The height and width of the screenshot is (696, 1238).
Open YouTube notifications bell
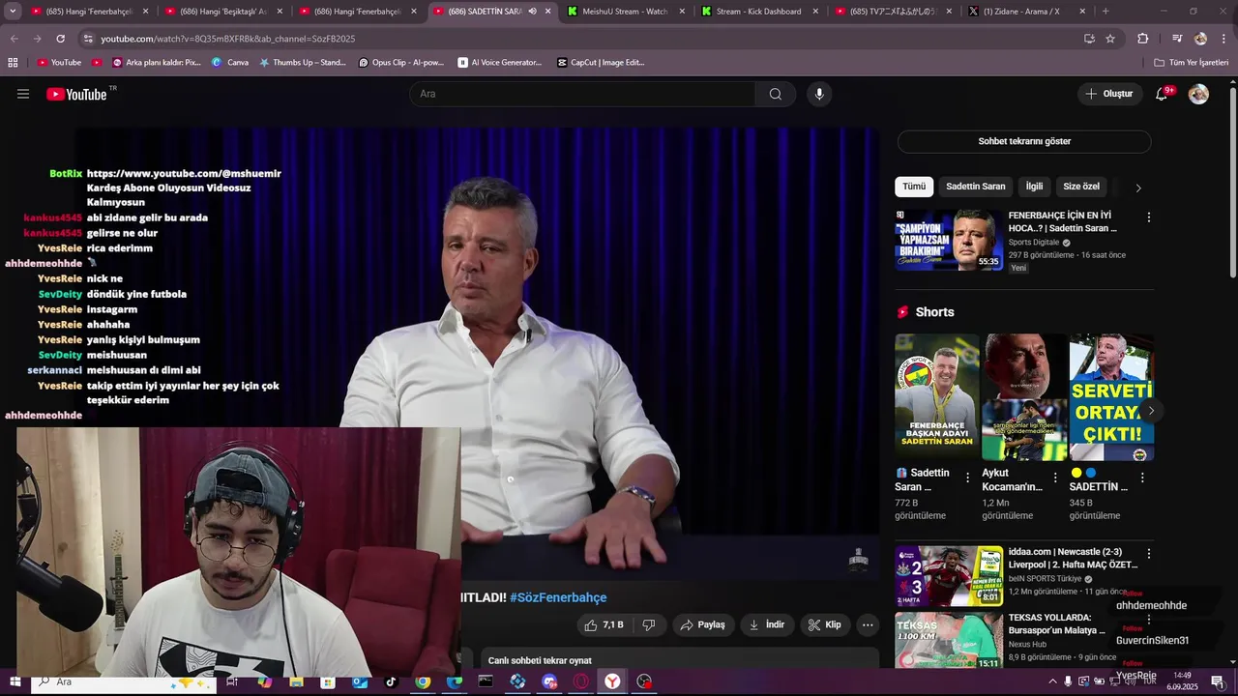click(1163, 94)
